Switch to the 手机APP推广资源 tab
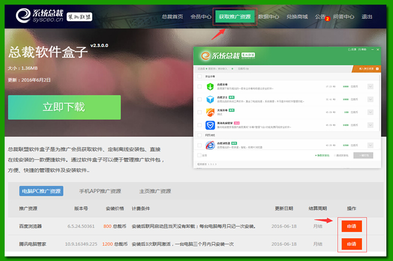This screenshot has height=261, width=393. [100, 191]
